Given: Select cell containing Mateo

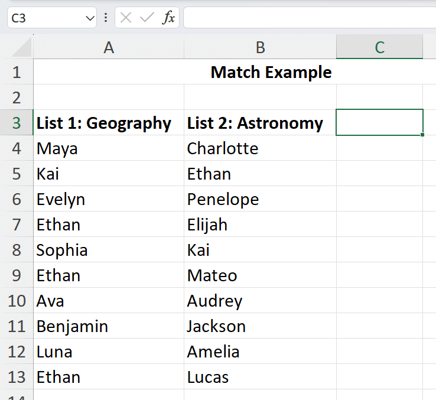Looking at the screenshot, I should pos(260,275).
